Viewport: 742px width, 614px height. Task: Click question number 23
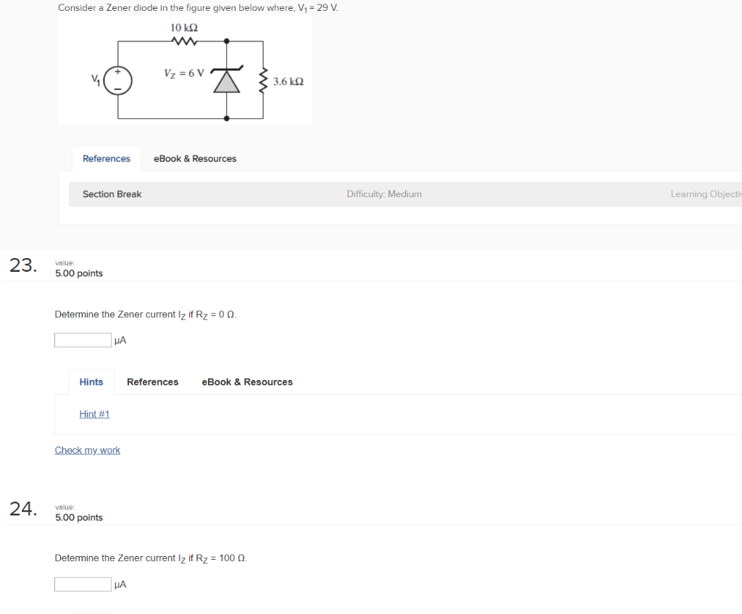click(x=22, y=265)
